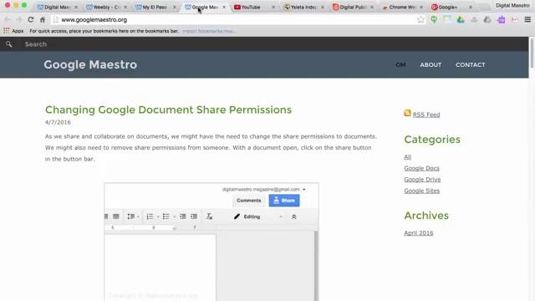Select the Google Drive category
Screen dimensions: 535x301
tap(422, 180)
